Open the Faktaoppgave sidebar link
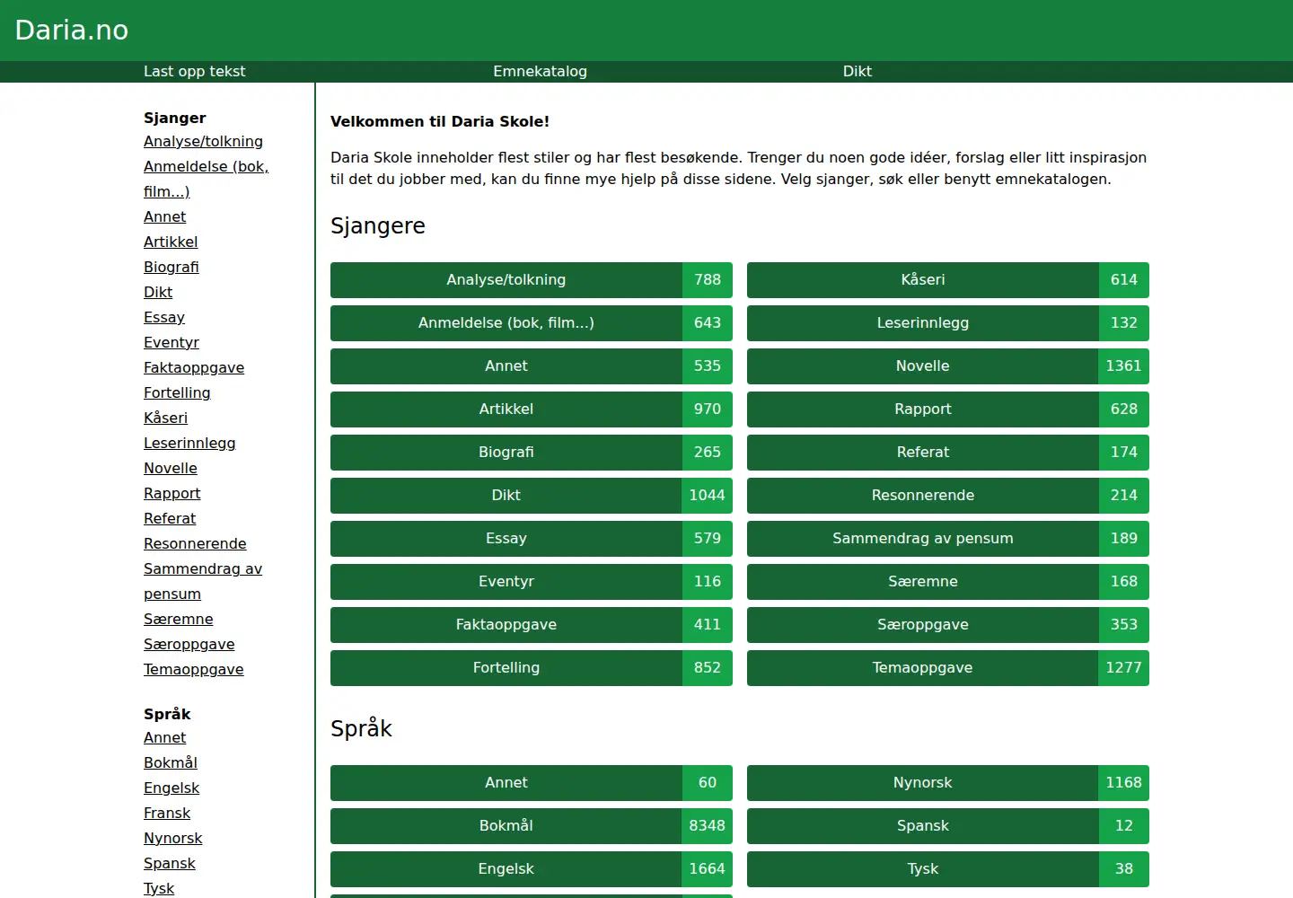The image size is (1293, 898). tap(194, 368)
